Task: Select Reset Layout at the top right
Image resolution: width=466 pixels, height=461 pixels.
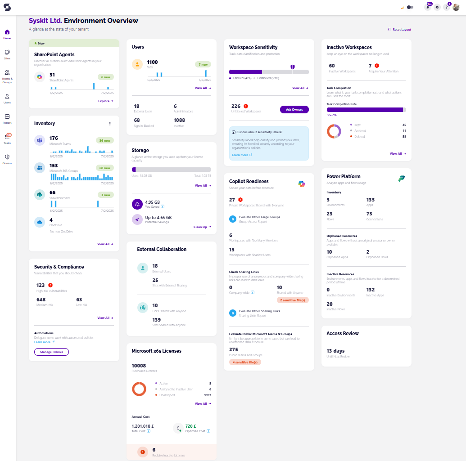Action: pos(400,29)
